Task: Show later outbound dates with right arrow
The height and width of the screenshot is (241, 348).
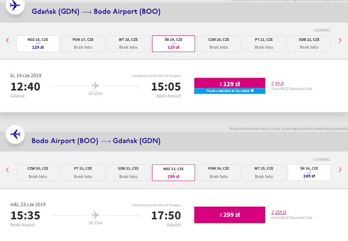Action: [x=340, y=40]
